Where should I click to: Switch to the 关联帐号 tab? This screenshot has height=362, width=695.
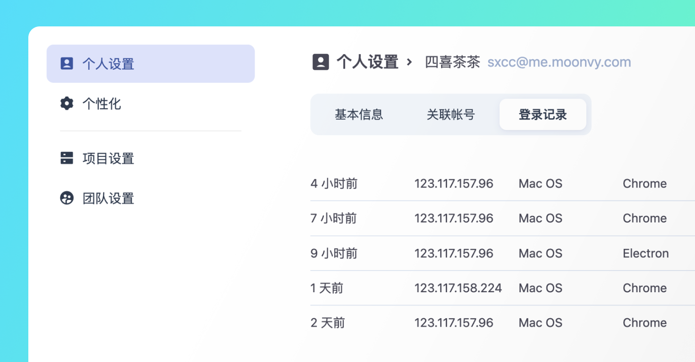tap(451, 115)
